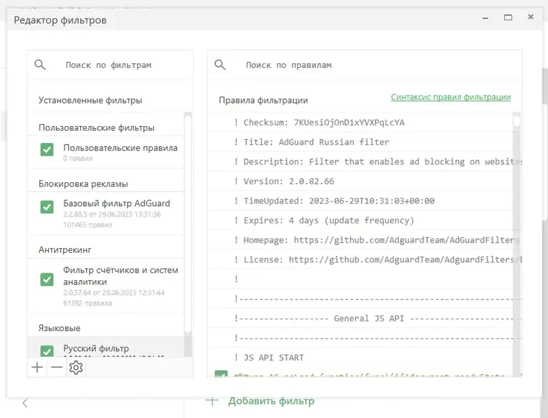Toggle the Русский фильтр checkbox

(47, 351)
